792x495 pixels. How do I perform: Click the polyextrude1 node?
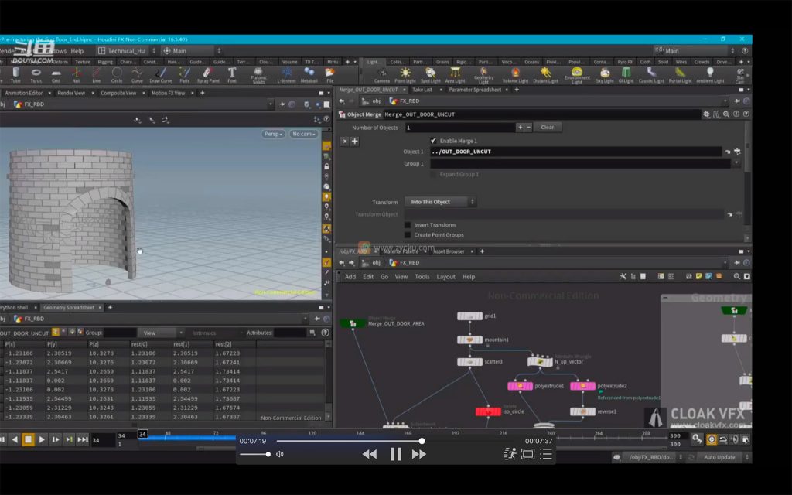point(521,386)
